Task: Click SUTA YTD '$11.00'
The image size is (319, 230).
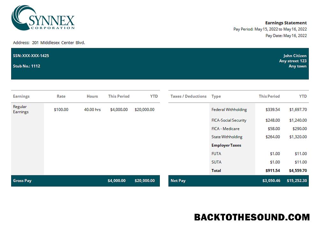Action: coord(301,162)
